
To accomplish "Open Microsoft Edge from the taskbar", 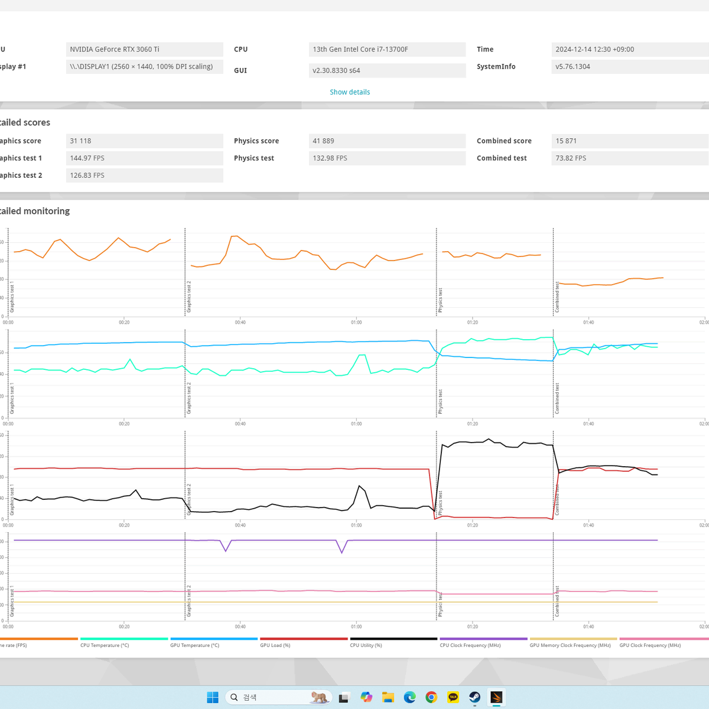I will click(x=410, y=697).
